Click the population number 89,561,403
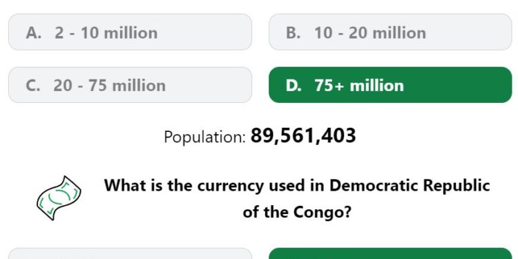 [x=303, y=136]
